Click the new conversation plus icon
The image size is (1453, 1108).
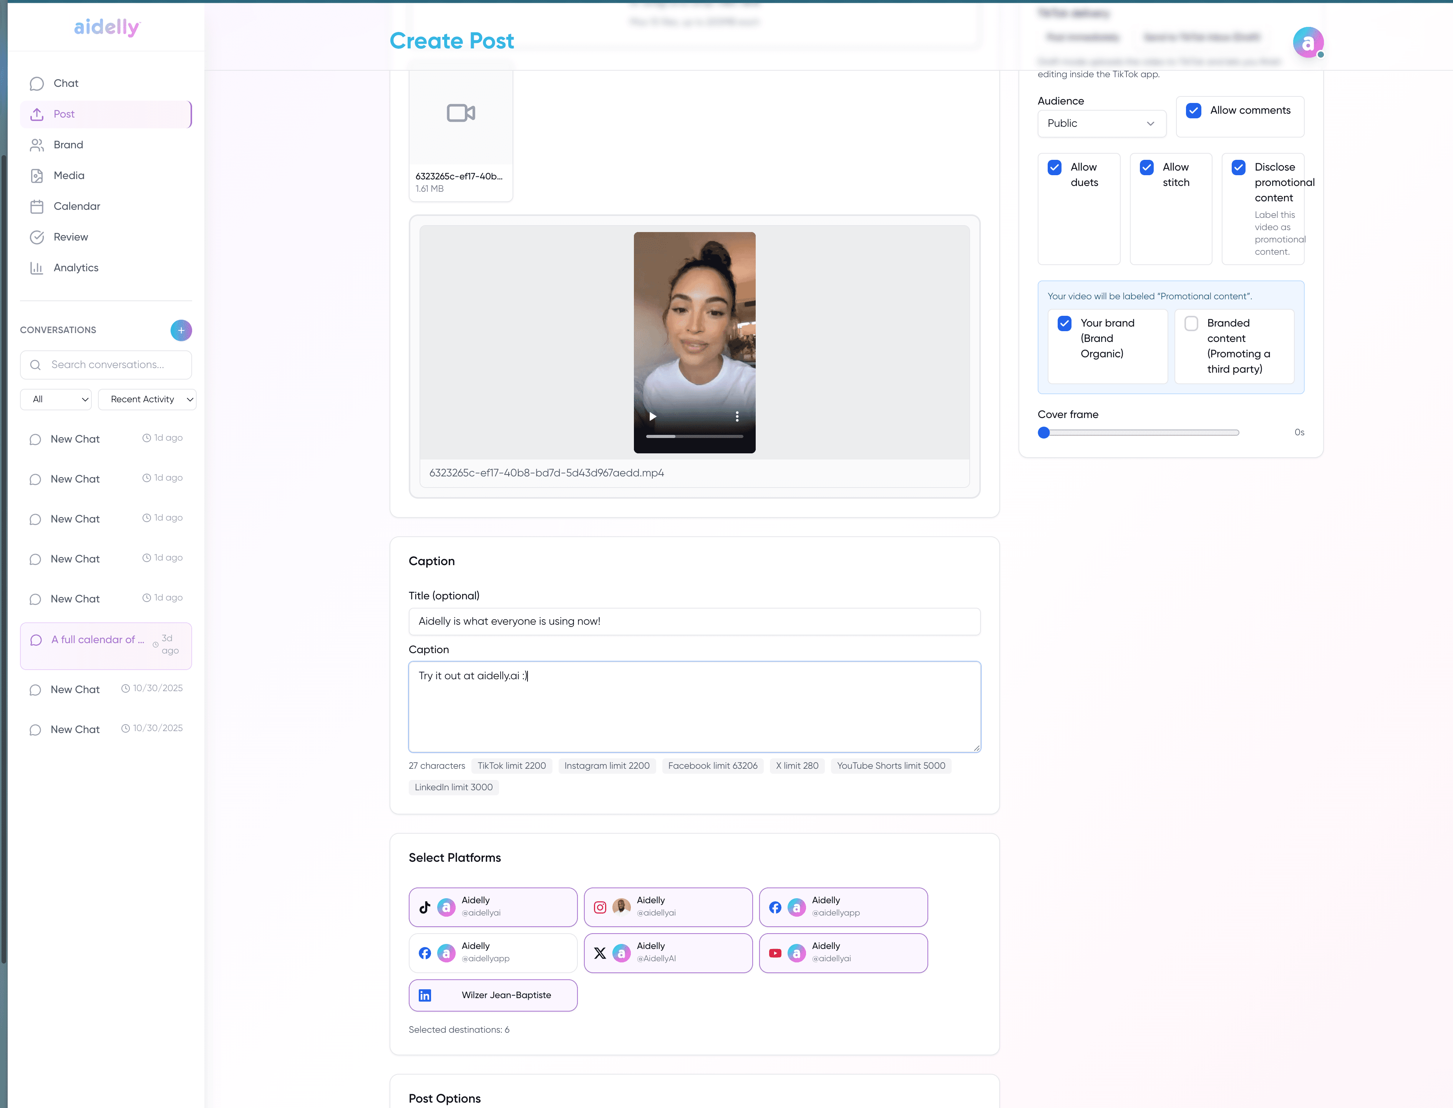pos(181,330)
